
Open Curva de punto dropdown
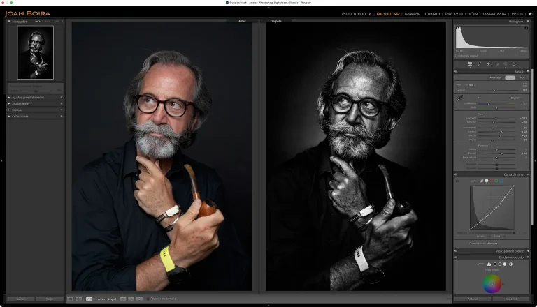coord(493,244)
